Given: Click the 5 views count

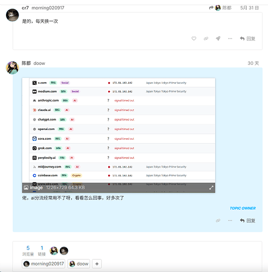Looking at the screenshot, I should tap(28, 251).
